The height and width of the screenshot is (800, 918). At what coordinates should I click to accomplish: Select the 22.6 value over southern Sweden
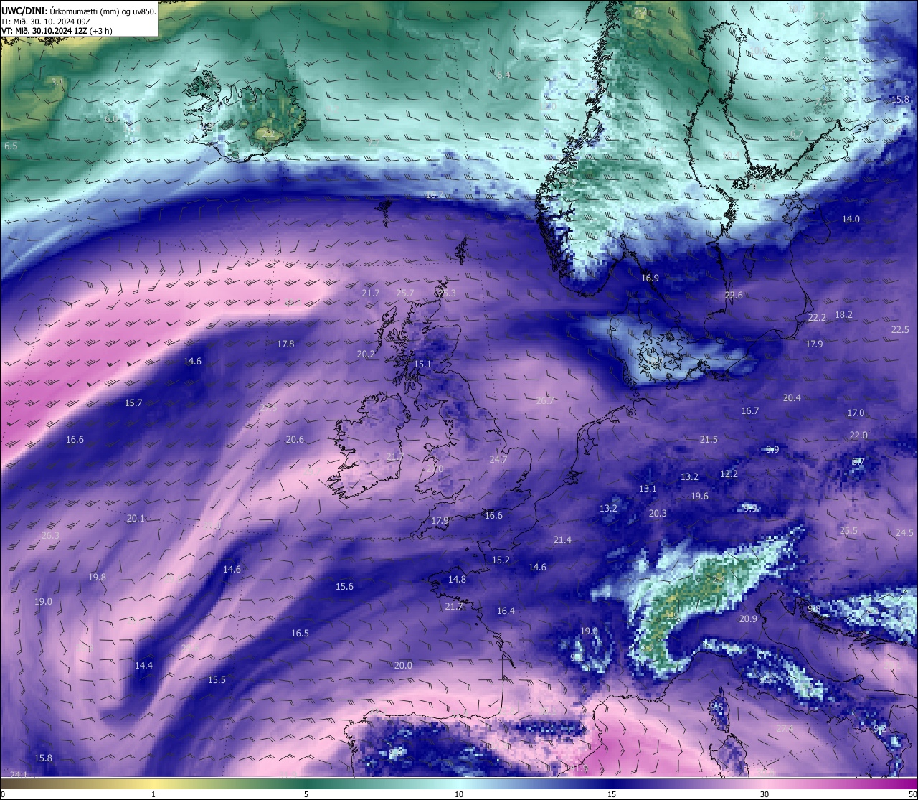[x=734, y=295]
